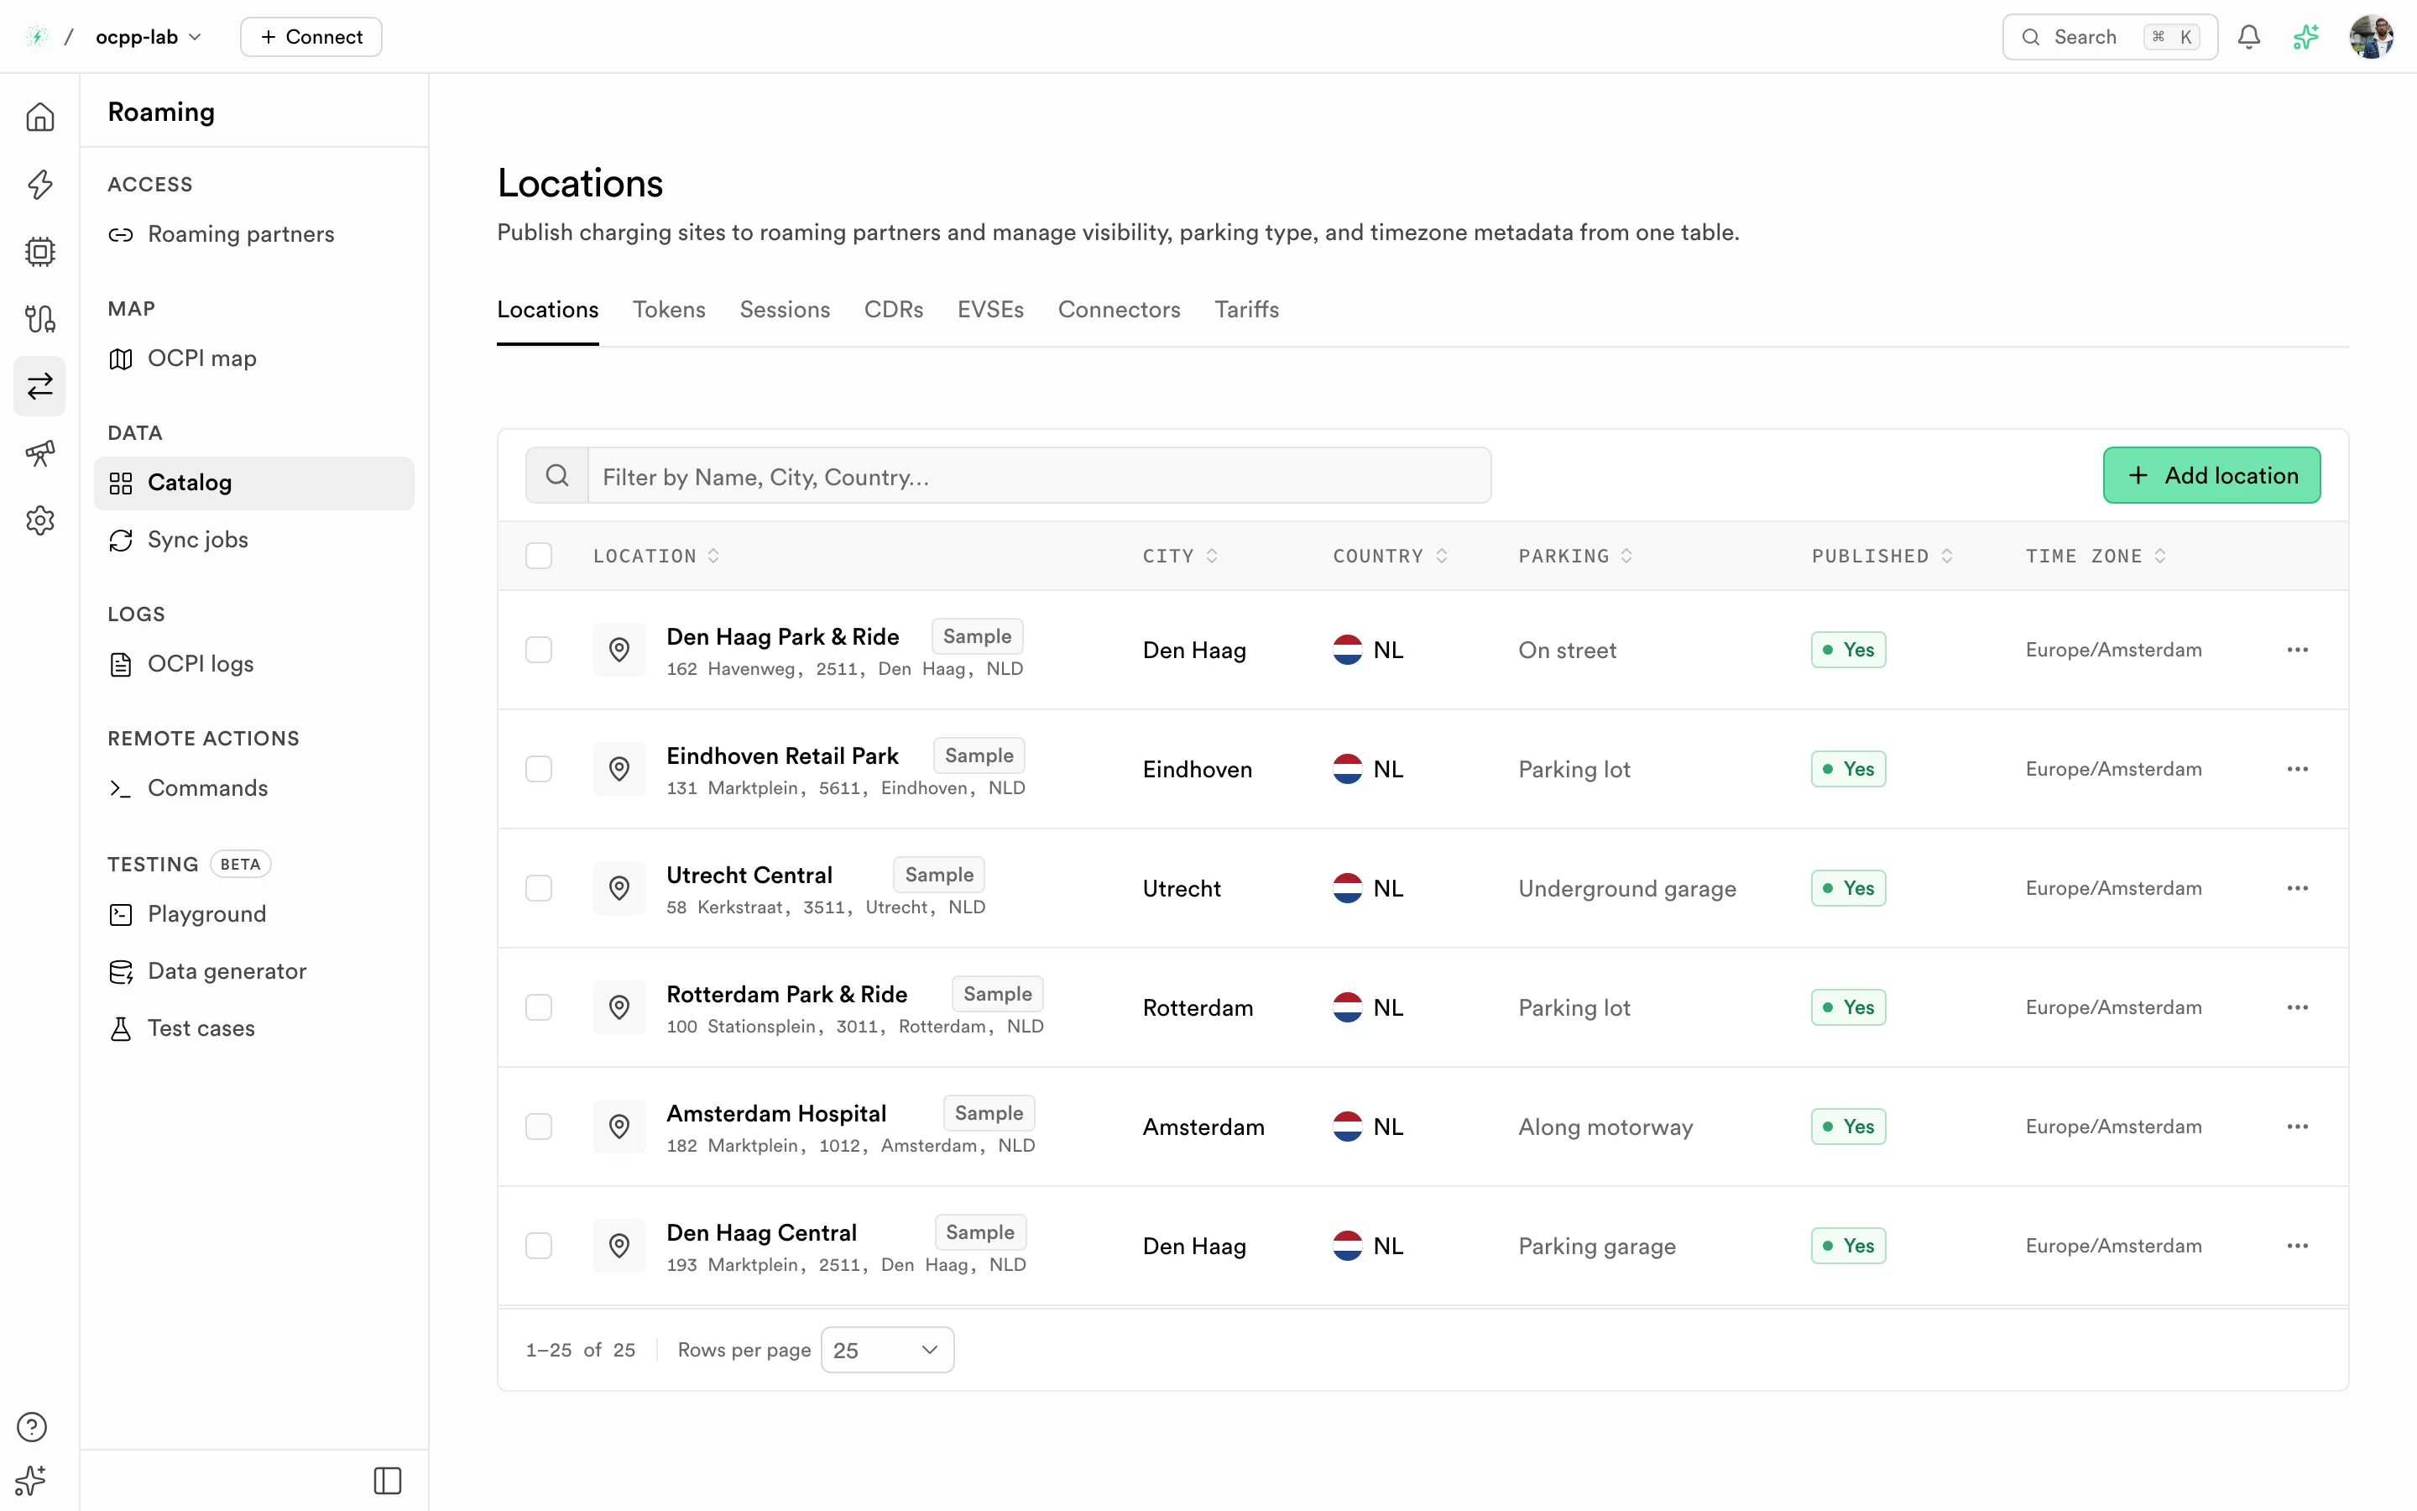Open Roaming partners in sidebar

(253, 234)
